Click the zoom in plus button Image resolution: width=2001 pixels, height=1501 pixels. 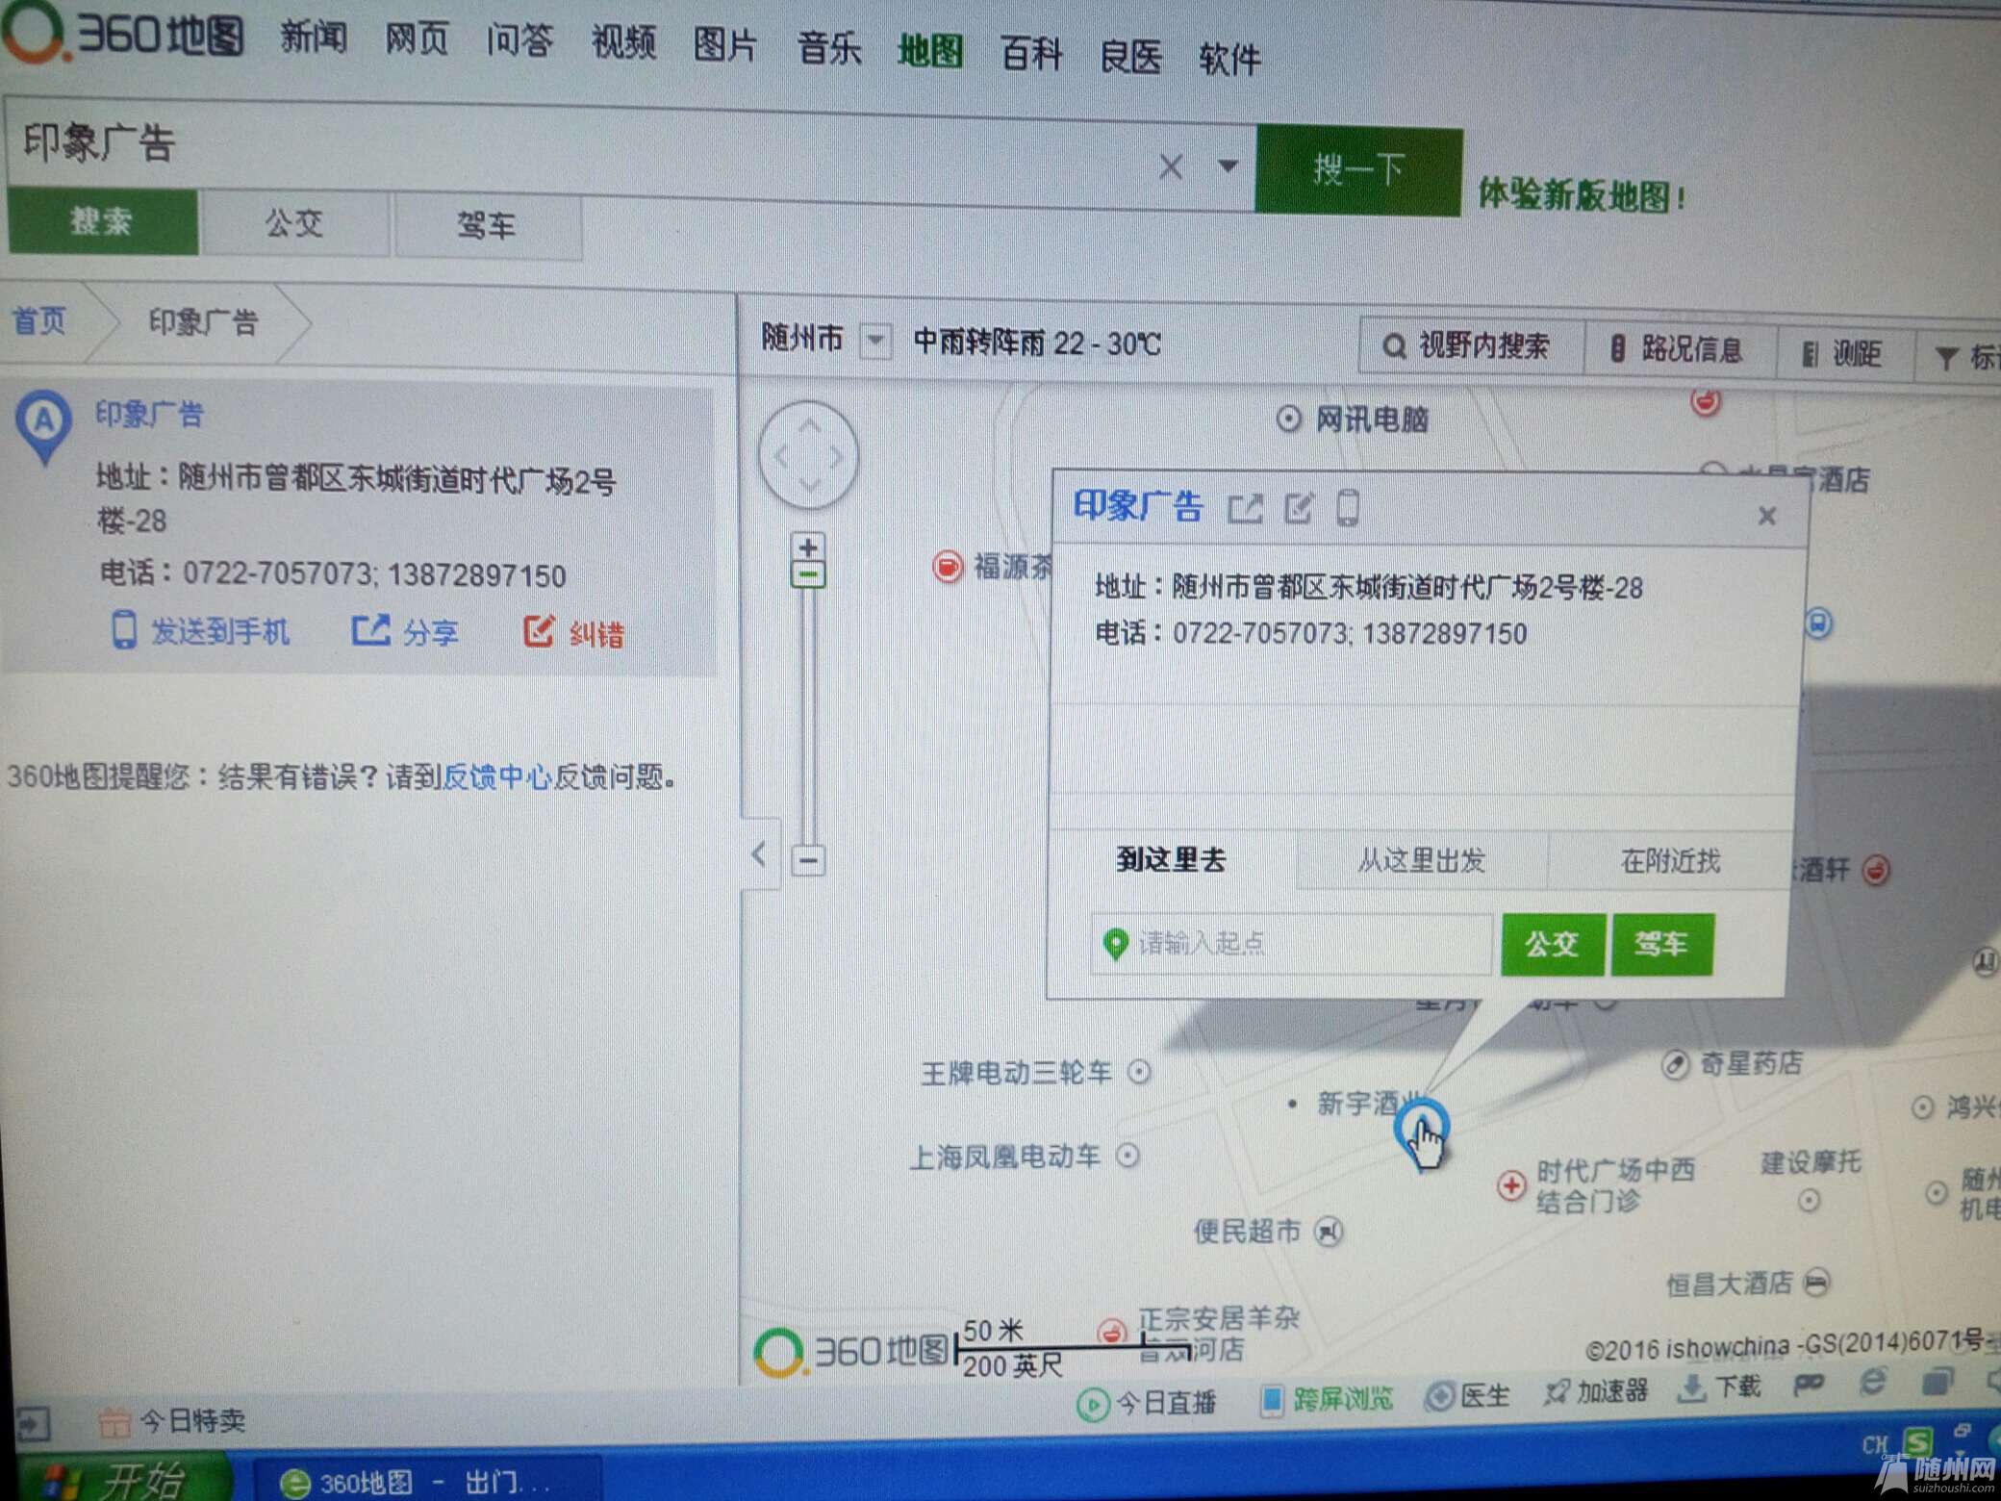tap(808, 546)
